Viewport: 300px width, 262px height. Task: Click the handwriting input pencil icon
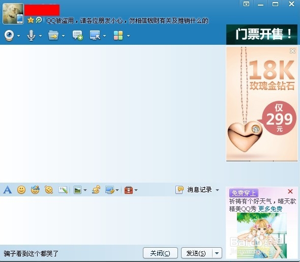[x=63, y=190]
